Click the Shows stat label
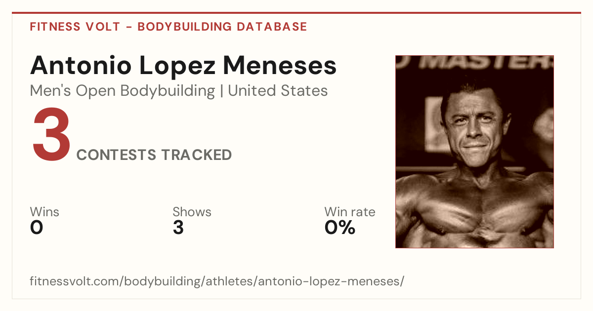593x311 pixels. [x=192, y=212]
